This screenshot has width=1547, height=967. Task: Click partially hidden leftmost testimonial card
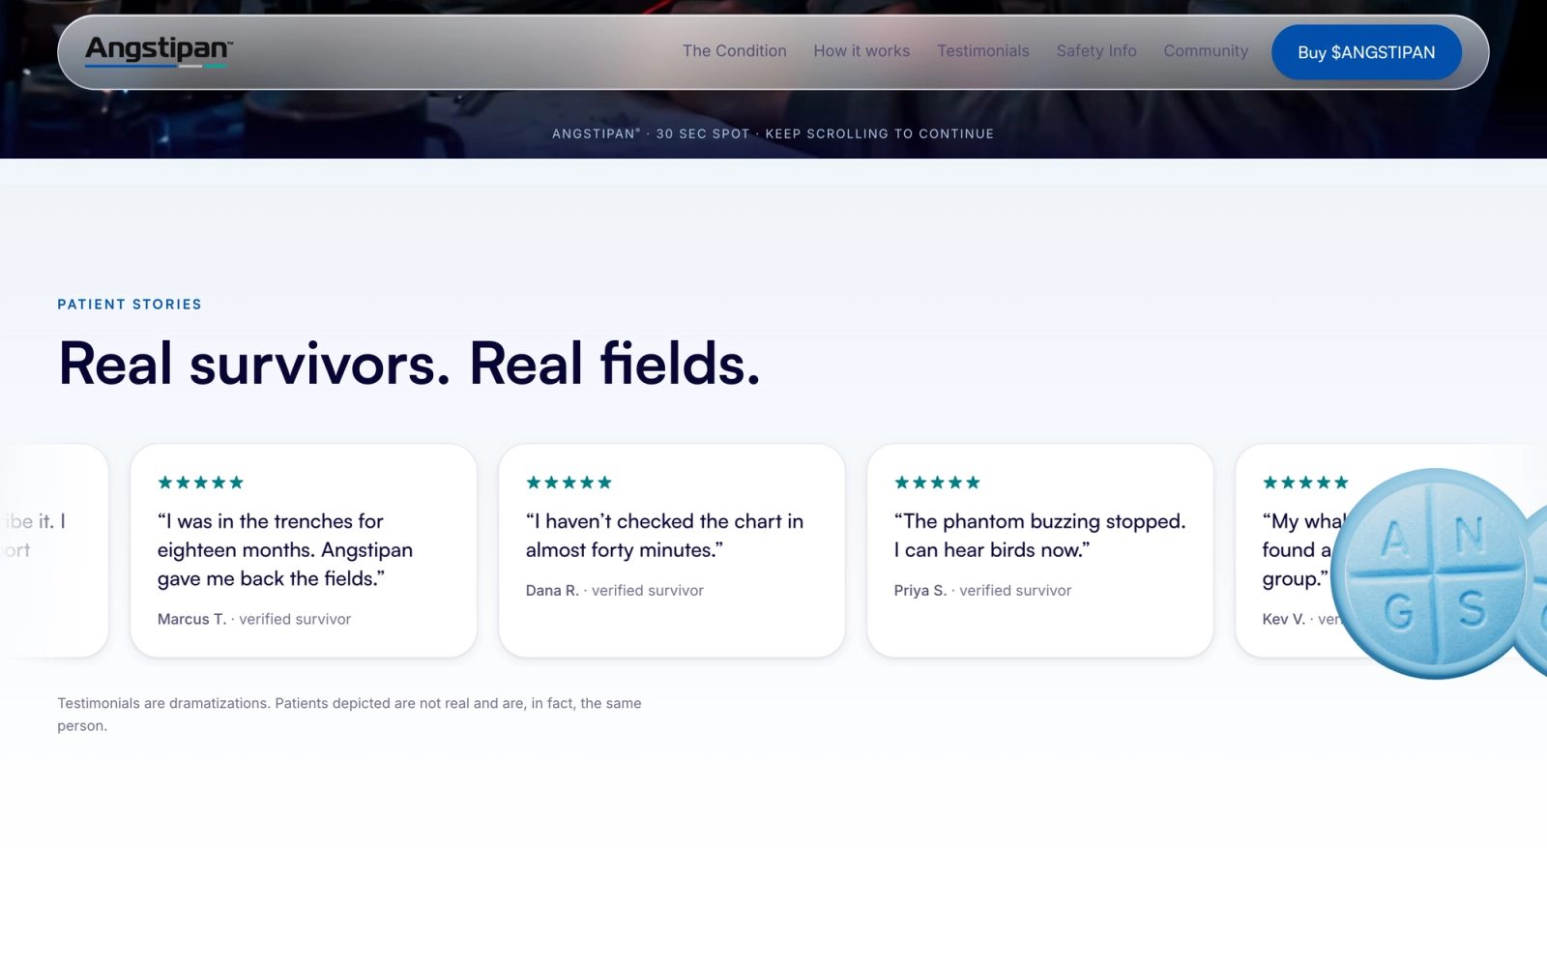tap(53, 551)
